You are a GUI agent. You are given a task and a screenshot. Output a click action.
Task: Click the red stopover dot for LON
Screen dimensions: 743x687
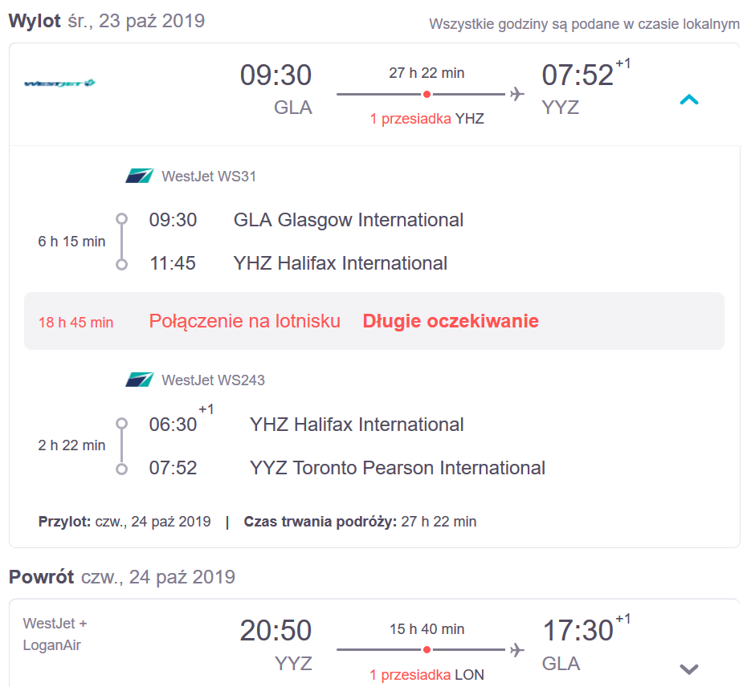[427, 649]
